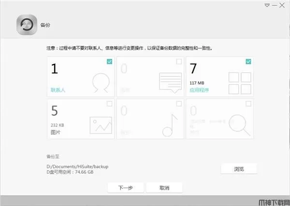Click the applications count number 7
This screenshot has width=290, height=206.
click(x=193, y=69)
